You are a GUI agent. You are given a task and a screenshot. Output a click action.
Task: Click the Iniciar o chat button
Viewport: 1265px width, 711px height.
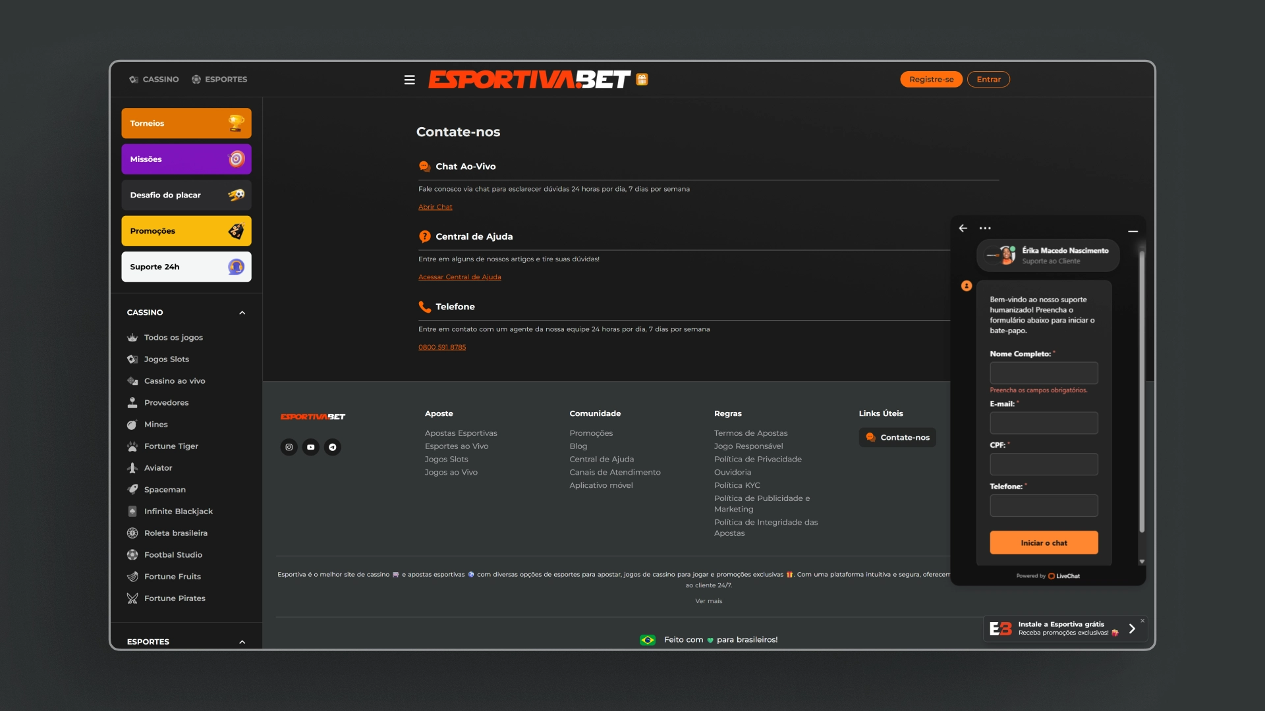coord(1044,543)
